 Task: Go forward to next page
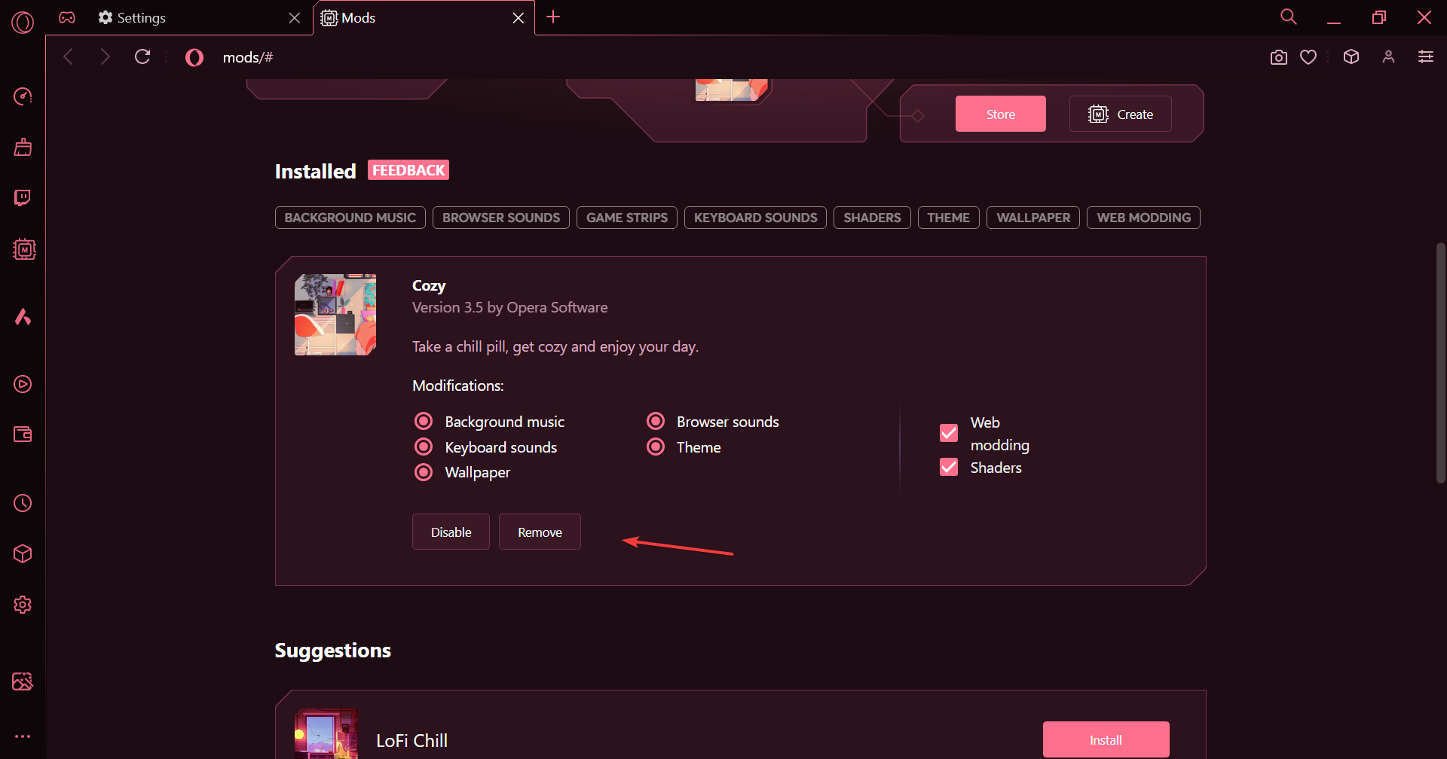(x=105, y=56)
